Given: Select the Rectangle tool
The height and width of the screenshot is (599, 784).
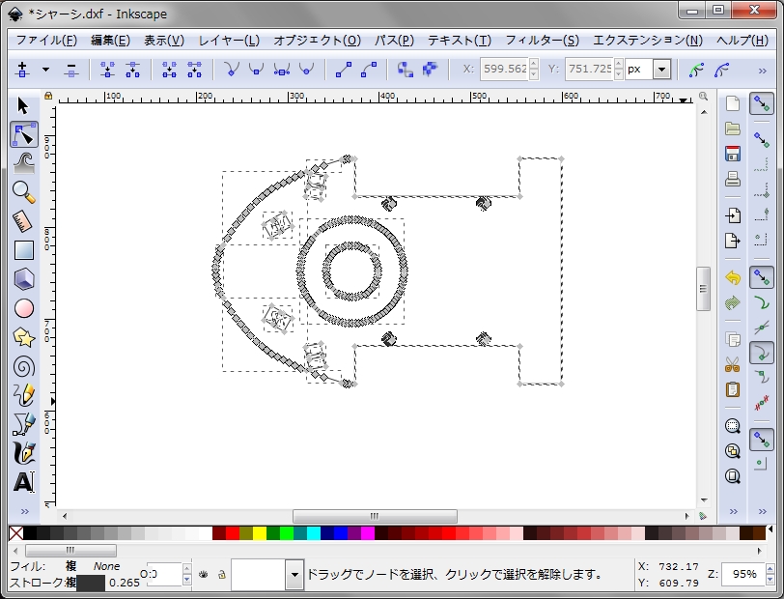Looking at the screenshot, I should coord(23,250).
